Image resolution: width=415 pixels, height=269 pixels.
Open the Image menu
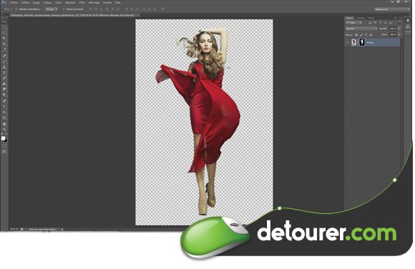point(36,3)
